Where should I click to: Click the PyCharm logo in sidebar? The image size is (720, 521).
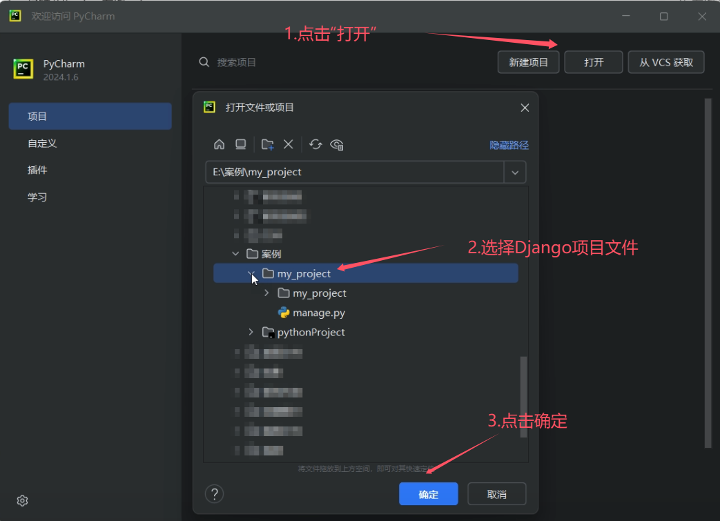click(x=23, y=69)
